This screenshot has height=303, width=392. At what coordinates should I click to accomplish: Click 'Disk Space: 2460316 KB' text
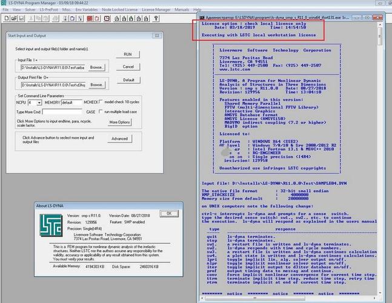[135, 267]
